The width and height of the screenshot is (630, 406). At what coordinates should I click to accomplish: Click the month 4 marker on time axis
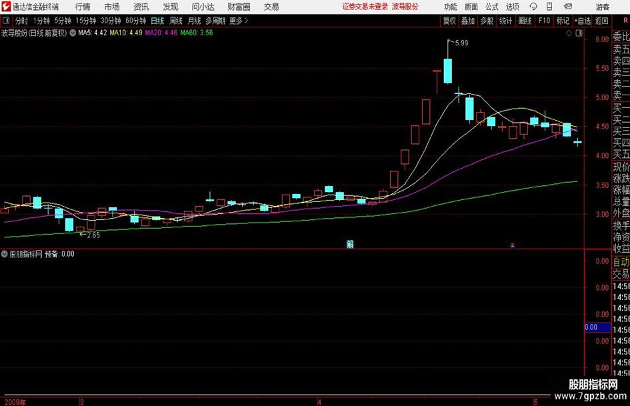tap(319, 402)
